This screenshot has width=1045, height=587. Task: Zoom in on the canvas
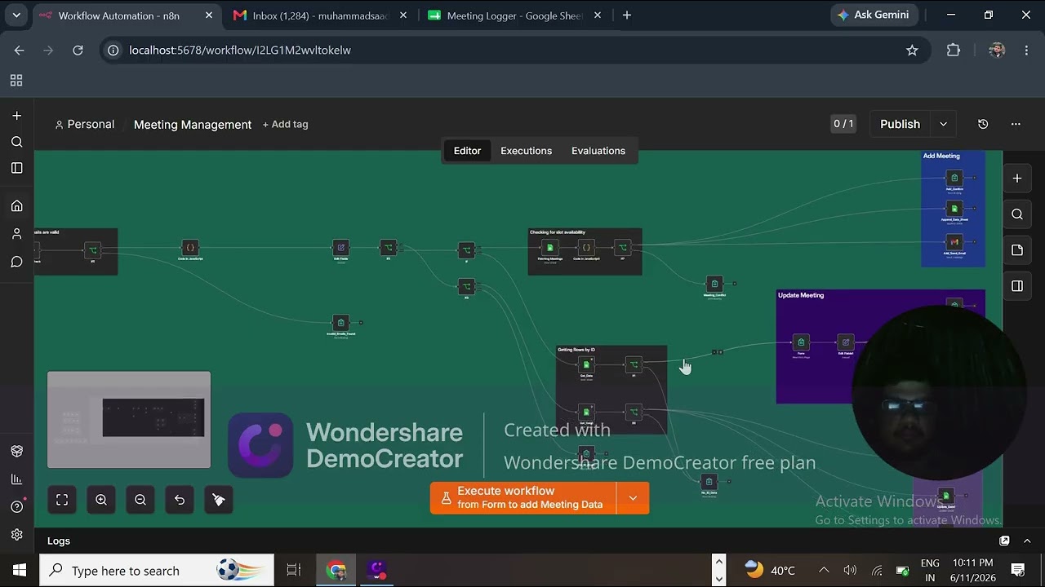tap(101, 500)
